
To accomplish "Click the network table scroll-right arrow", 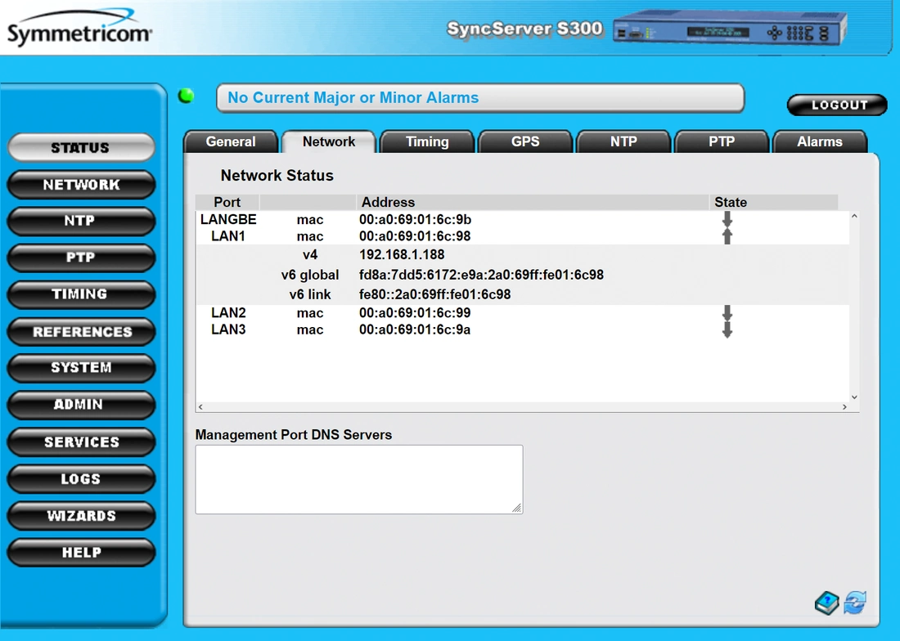I will (844, 406).
